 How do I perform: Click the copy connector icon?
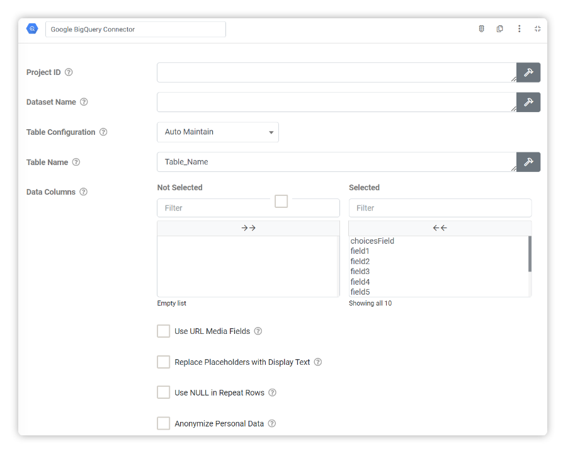tap(500, 29)
